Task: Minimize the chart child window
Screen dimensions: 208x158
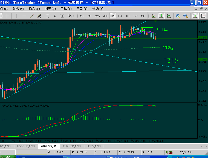Action: pos(196,9)
